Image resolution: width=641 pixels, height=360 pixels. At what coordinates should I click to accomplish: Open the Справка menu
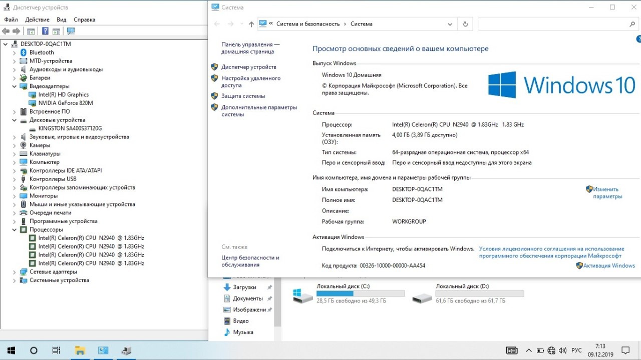coord(84,19)
